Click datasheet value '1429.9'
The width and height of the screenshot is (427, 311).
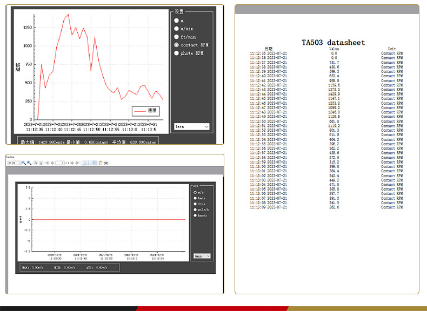point(334,94)
